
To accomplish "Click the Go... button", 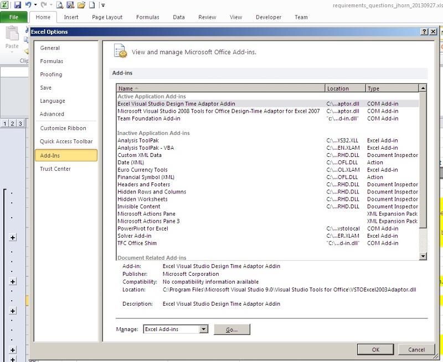I will click(x=232, y=329).
